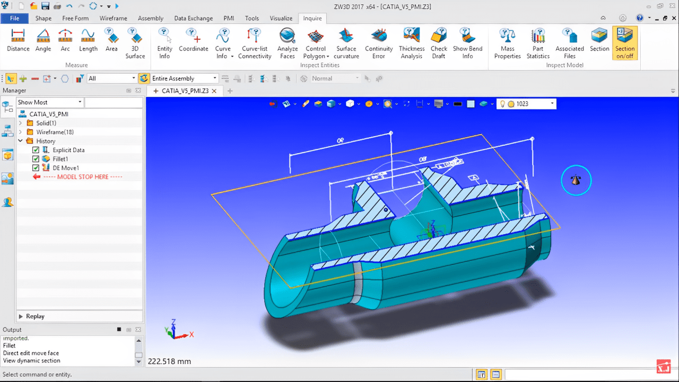The height and width of the screenshot is (382, 679).
Task: Switch to the PMI ribbon tab
Action: [x=229, y=18]
